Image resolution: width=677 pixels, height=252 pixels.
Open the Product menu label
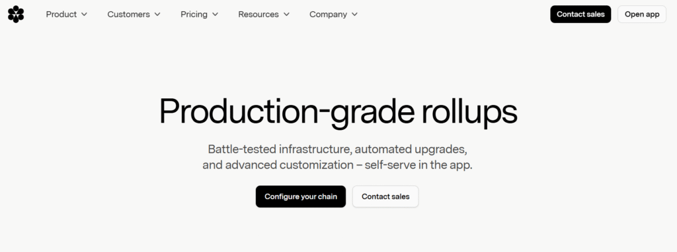coord(61,15)
